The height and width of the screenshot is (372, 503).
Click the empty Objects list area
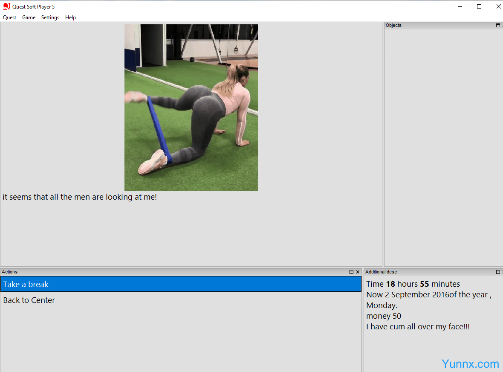443,145
